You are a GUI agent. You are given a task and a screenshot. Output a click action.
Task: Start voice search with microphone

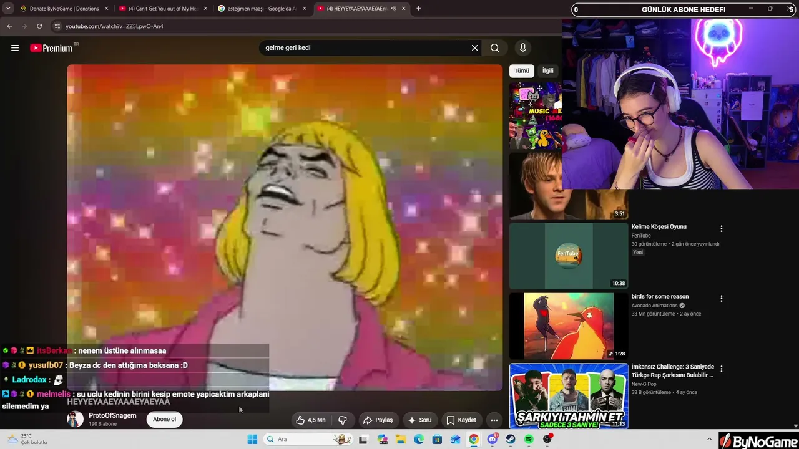point(523,48)
